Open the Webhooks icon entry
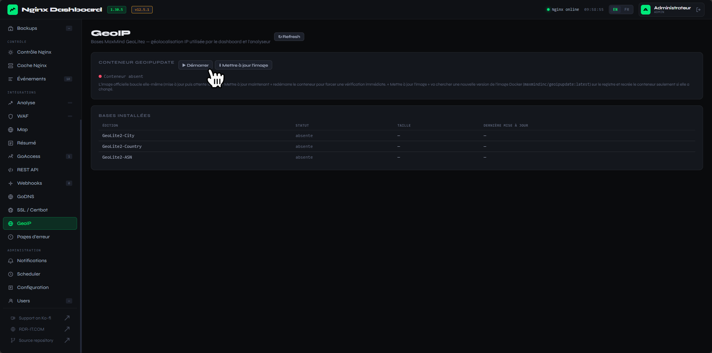Image resolution: width=712 pixels, height=353 pixels. point(11,183)
